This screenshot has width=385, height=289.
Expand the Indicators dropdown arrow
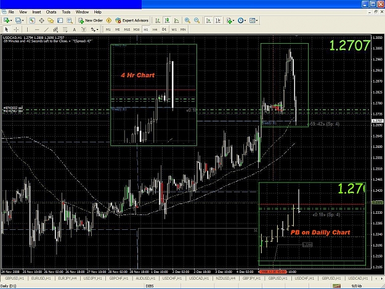pyautogui.click(x=233, y=20)
